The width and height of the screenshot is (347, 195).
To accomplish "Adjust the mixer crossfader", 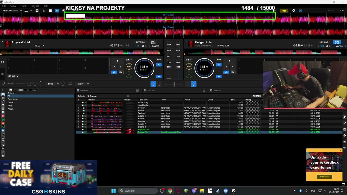I will click(x=174, y=84).
